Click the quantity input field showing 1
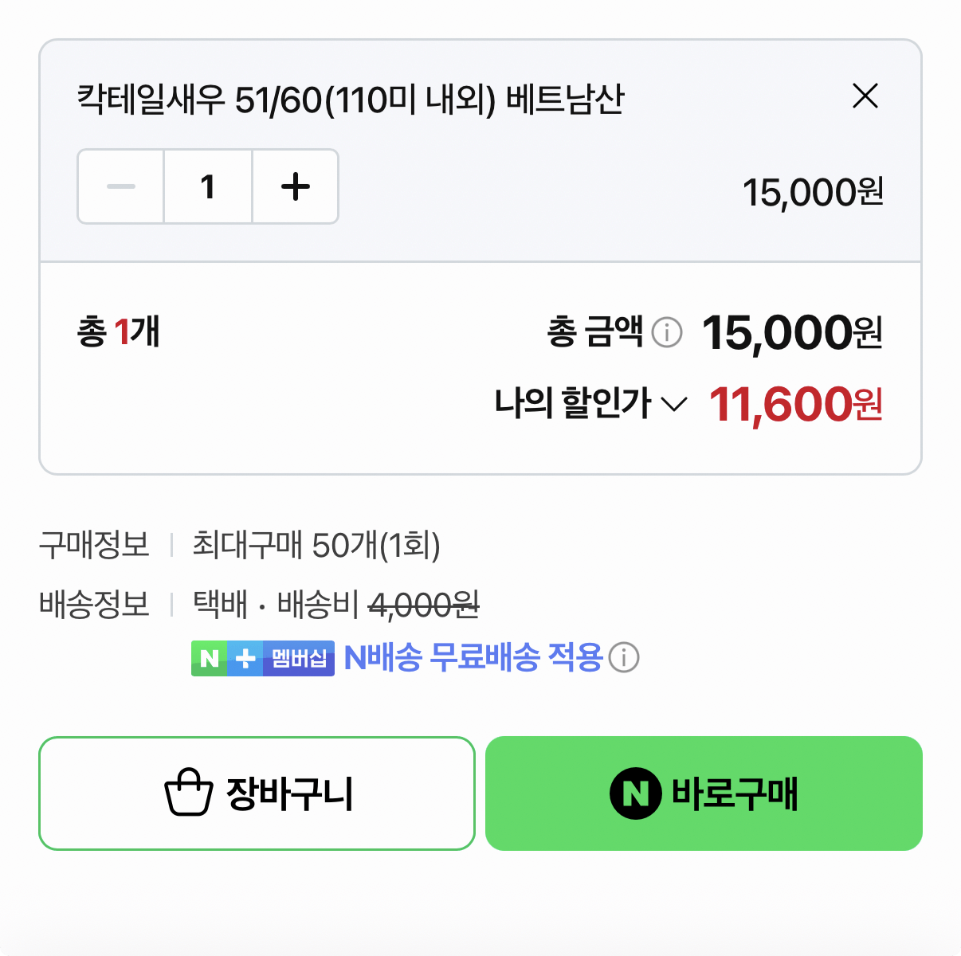Screen dimensions: 961x956 click(x=207, y=186)
